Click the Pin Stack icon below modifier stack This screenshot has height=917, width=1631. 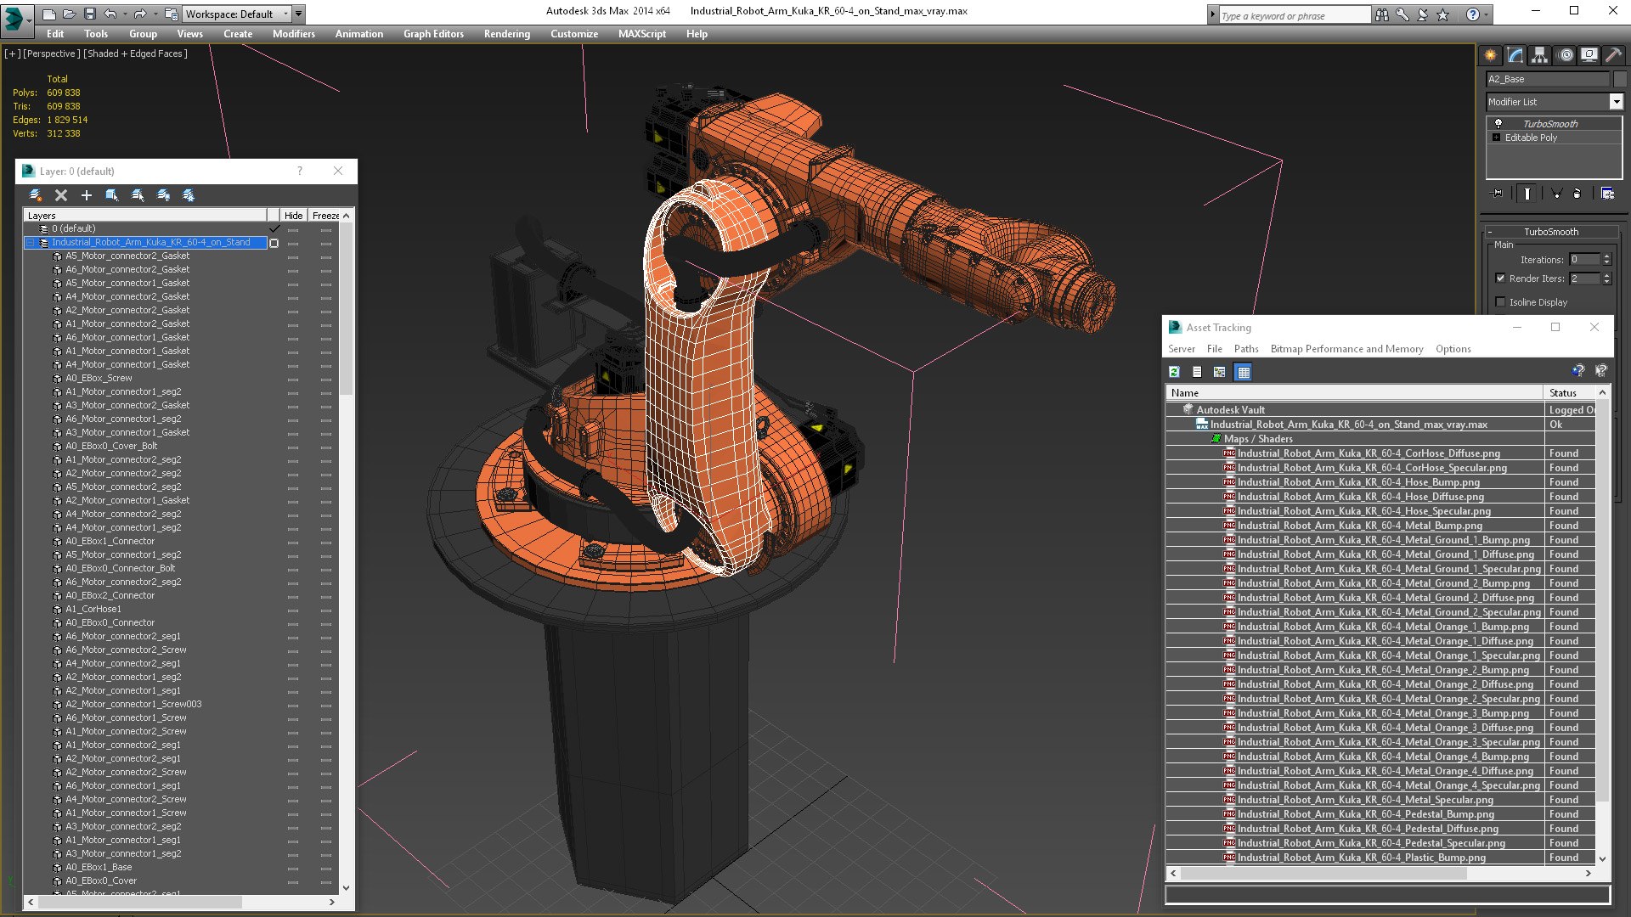[1498, 194]
